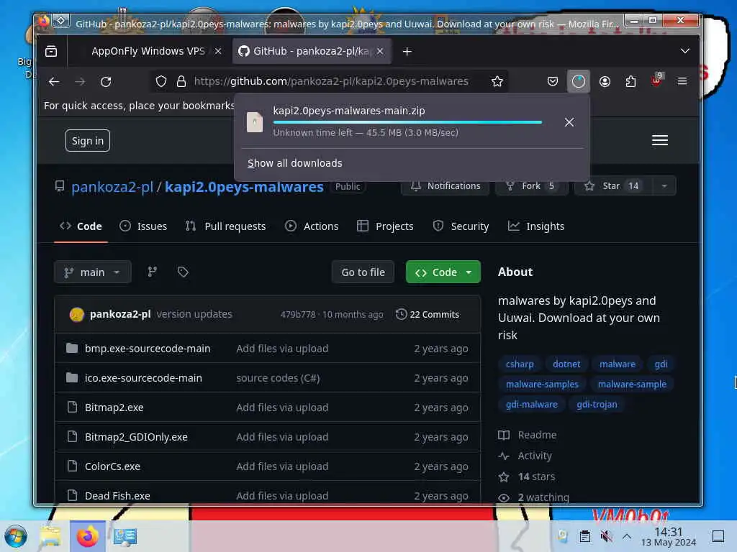Click the commit history clock icon
737x552 pixels.
401,314
